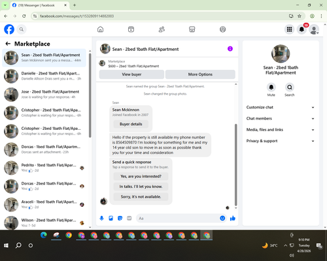Click the Facebook logo
The height and width of the screenshot is (261, 327).
[9, 29]
